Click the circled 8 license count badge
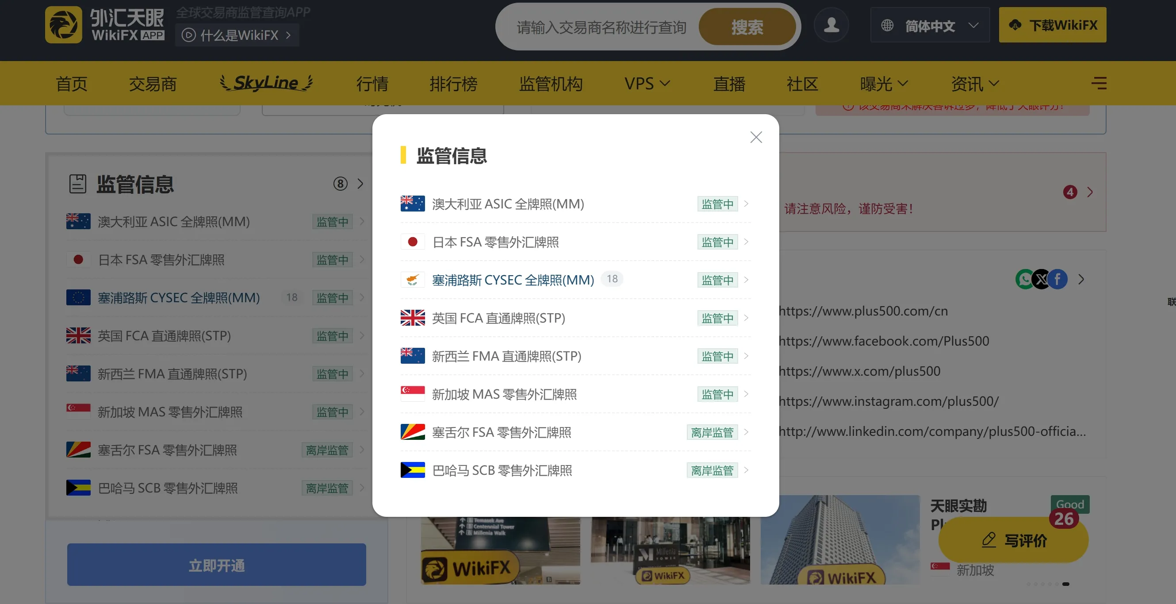1176x604 pixels. 340,184
